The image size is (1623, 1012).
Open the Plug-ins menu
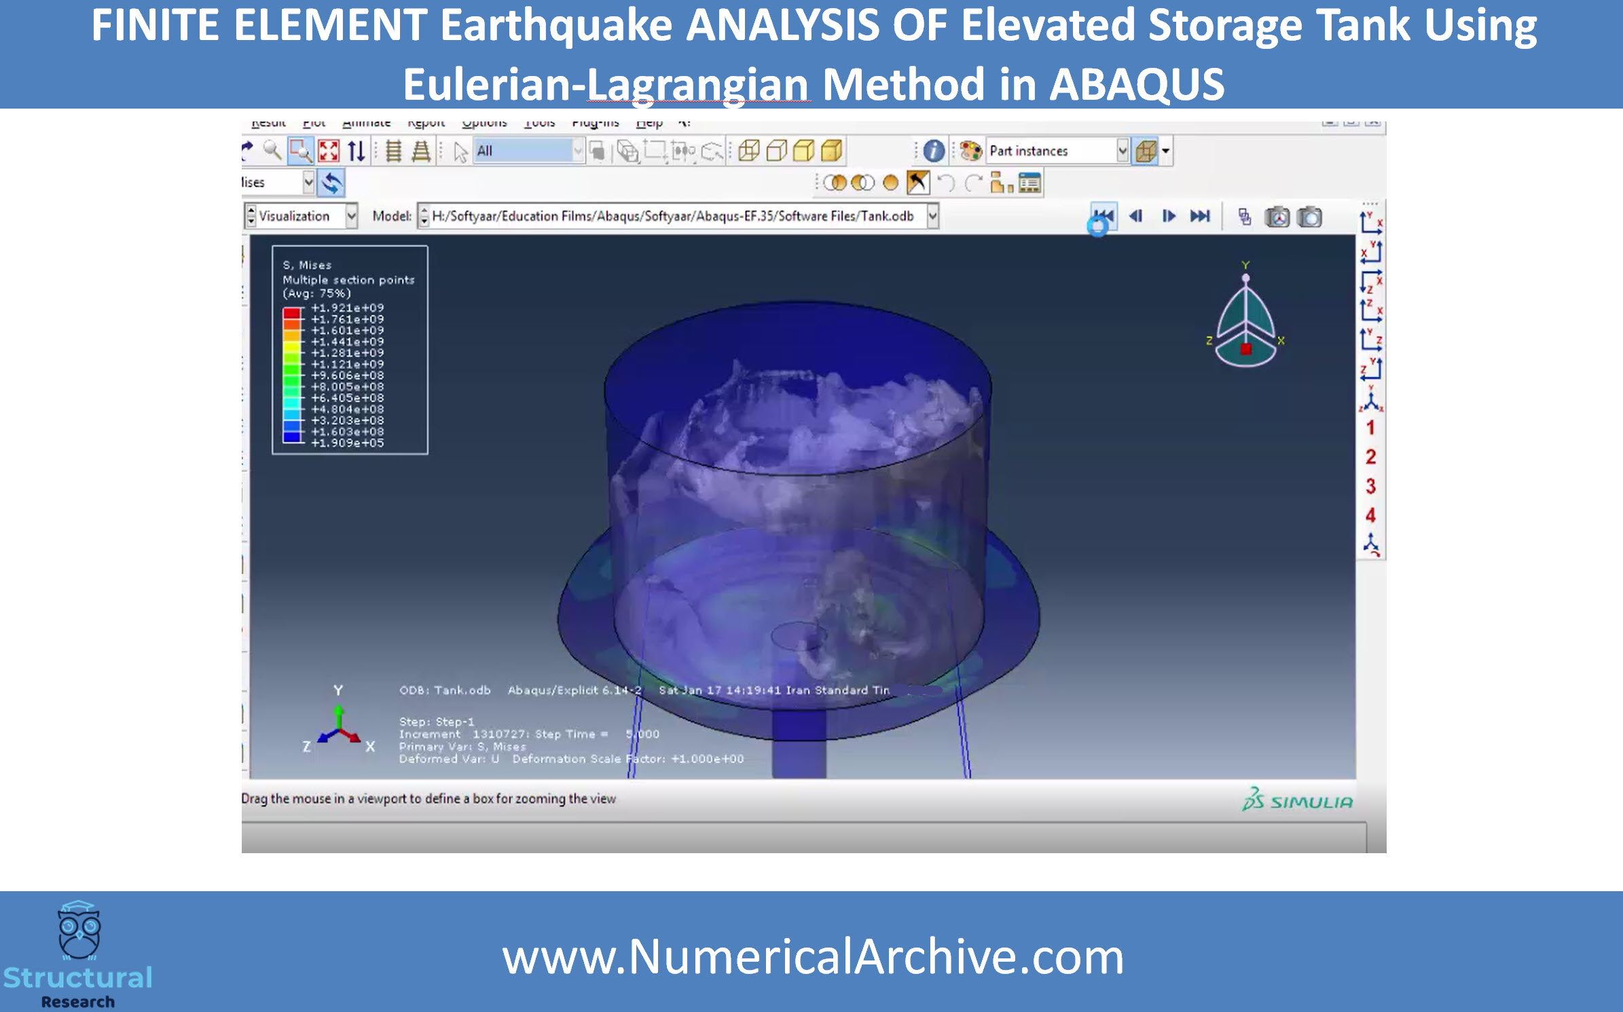coord(595,124)
